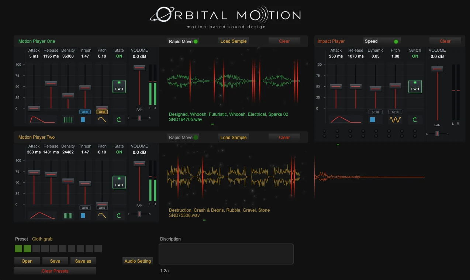Click the blue dynamic square icon in Impact Player
Screen dimensions: 470x280
(x=373, y=120)
